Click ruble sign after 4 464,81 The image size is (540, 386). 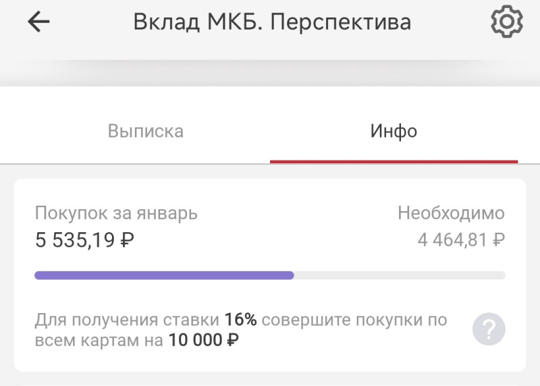[x=498, y=239]
